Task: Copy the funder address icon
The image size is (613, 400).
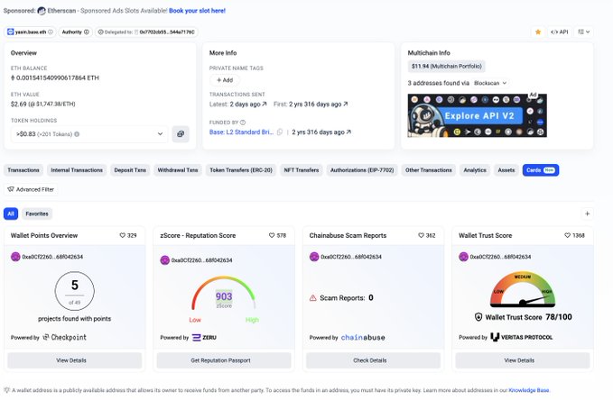Action: point(280,132)
